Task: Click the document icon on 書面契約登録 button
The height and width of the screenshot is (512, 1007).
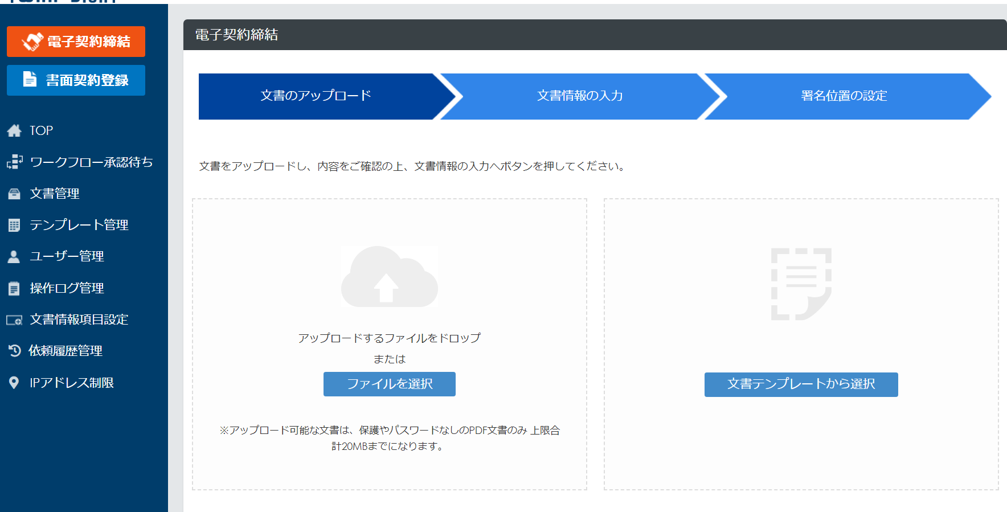Action: (30, 80)
